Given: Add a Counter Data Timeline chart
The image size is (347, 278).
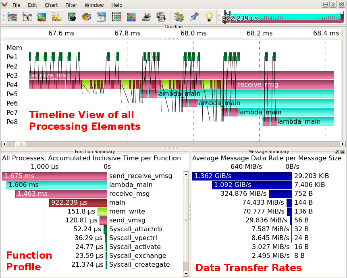Looking at the screenshot, I should [x=57, y=17].
